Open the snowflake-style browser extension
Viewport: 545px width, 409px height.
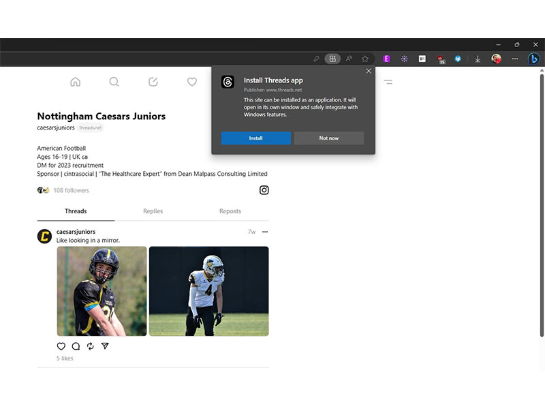click(404, 59)
